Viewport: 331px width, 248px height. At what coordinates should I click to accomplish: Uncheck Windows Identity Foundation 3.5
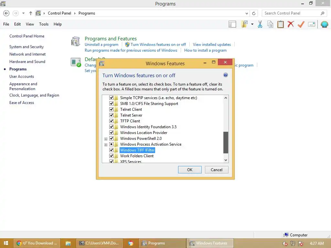tap(111, 127)
